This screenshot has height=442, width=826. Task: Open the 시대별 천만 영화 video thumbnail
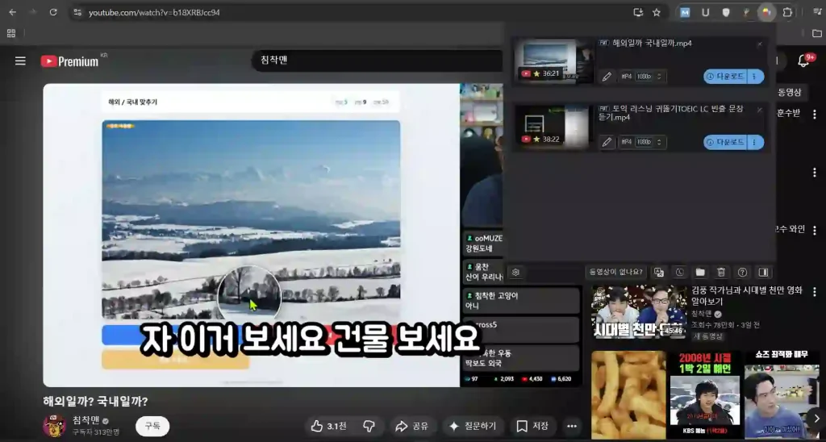(x=640, y=312)
